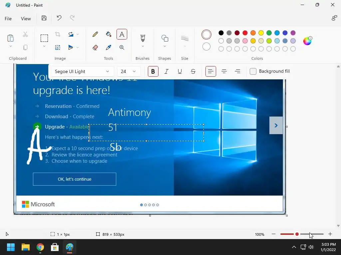Click the Rotate image icon
Image resolution: width=341 pixels, height=255 pixels.
(x=71, y=34)
